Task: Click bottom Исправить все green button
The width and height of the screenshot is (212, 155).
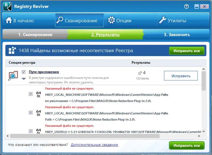Action: click(x=187, y=145)
